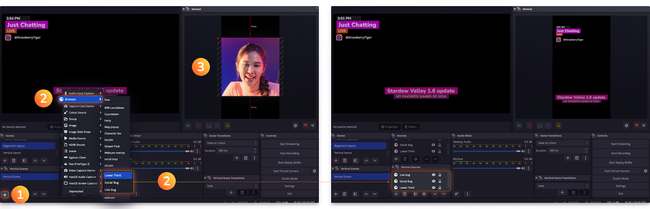Open Vertical Sources gear icon in right window

coord(424,194)
